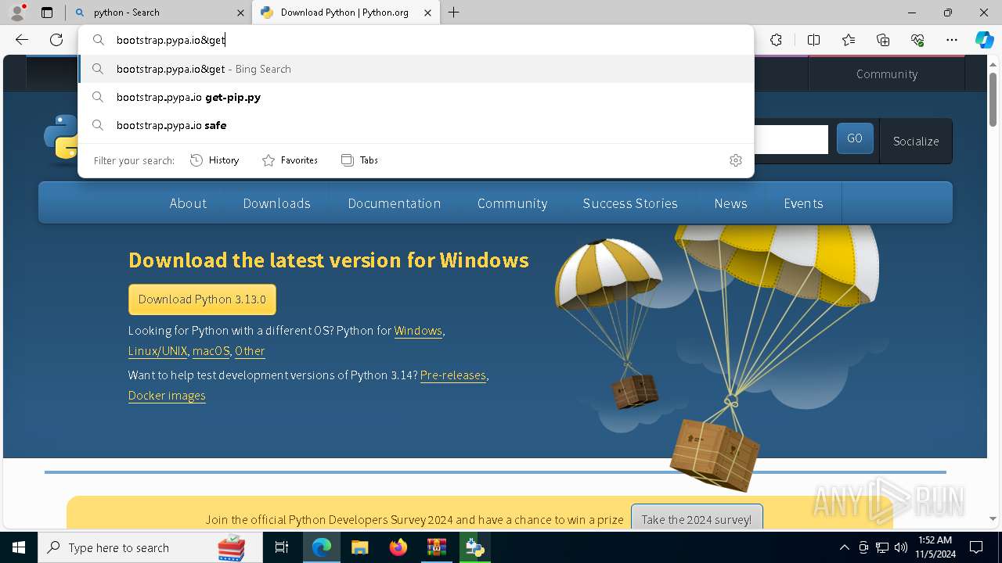
Task: Open the Edge profile avatar
Action: click(x=17, y=13)
